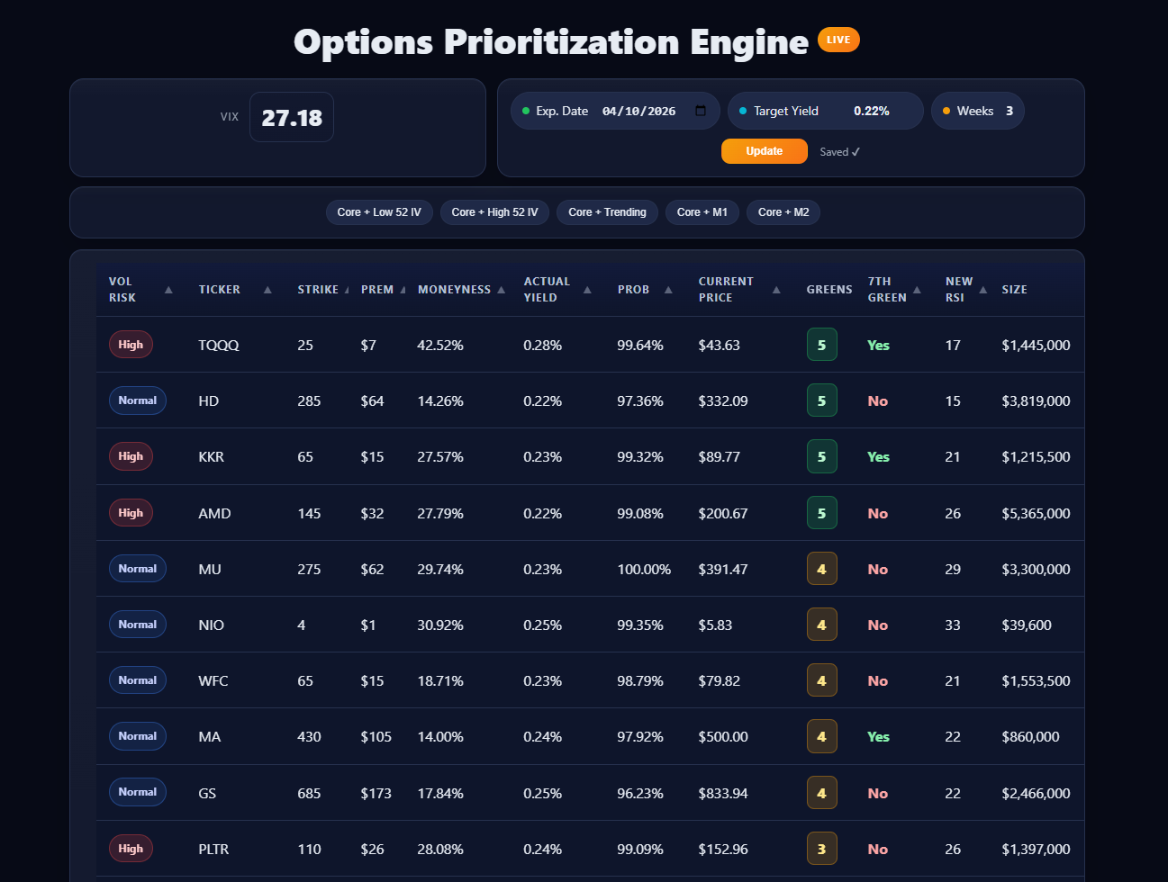
Task: Click the 7th Green Yes for KKR
Action: 878,456
